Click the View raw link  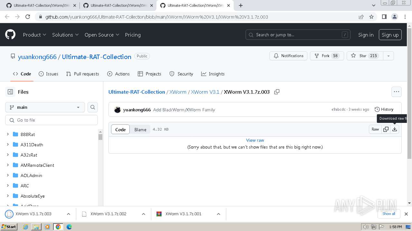(255, 140)
